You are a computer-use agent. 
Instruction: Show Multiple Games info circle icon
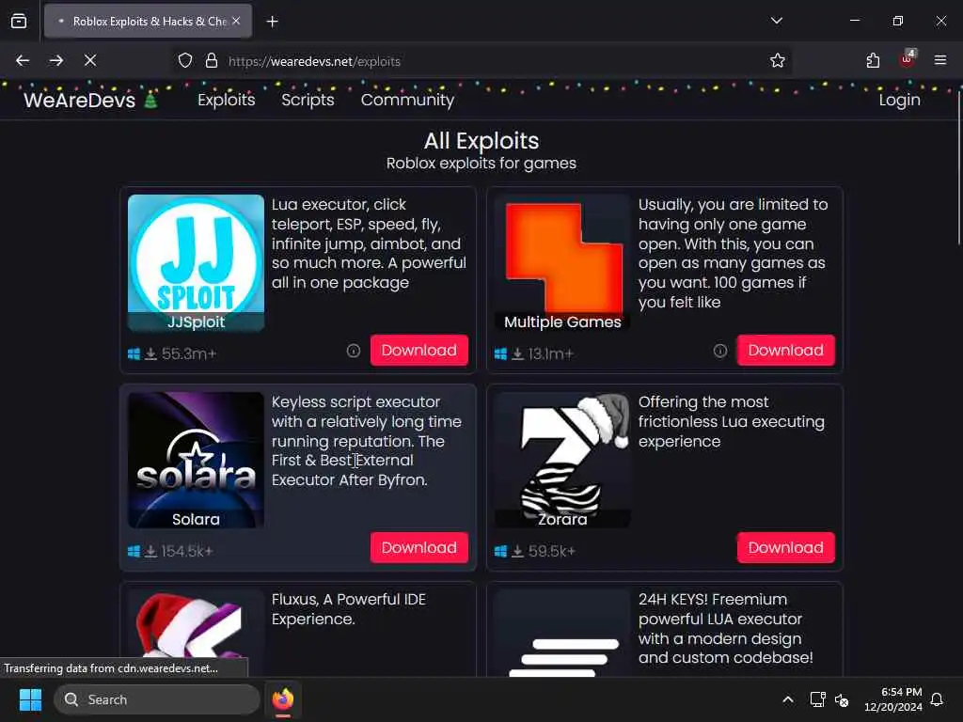(719, 351)
